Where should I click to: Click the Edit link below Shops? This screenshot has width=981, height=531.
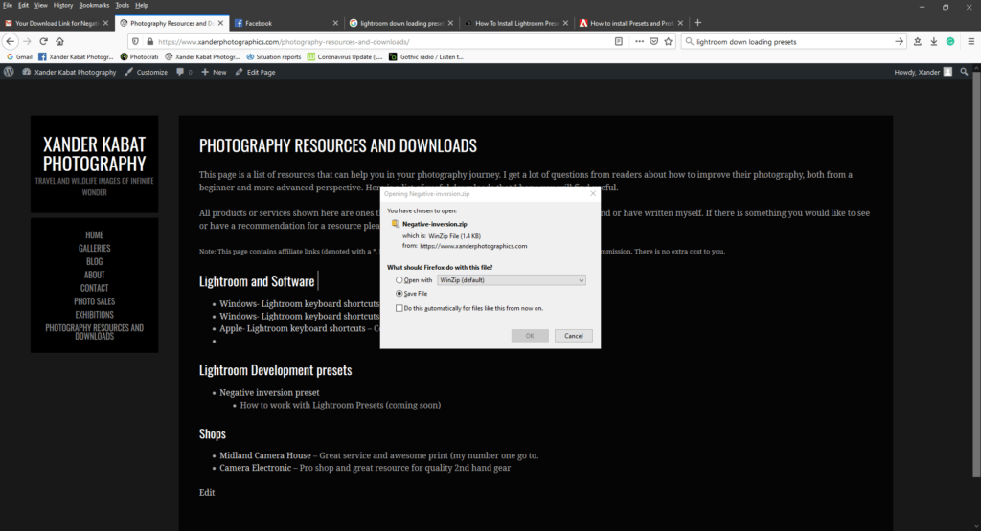tap(207, 493)
